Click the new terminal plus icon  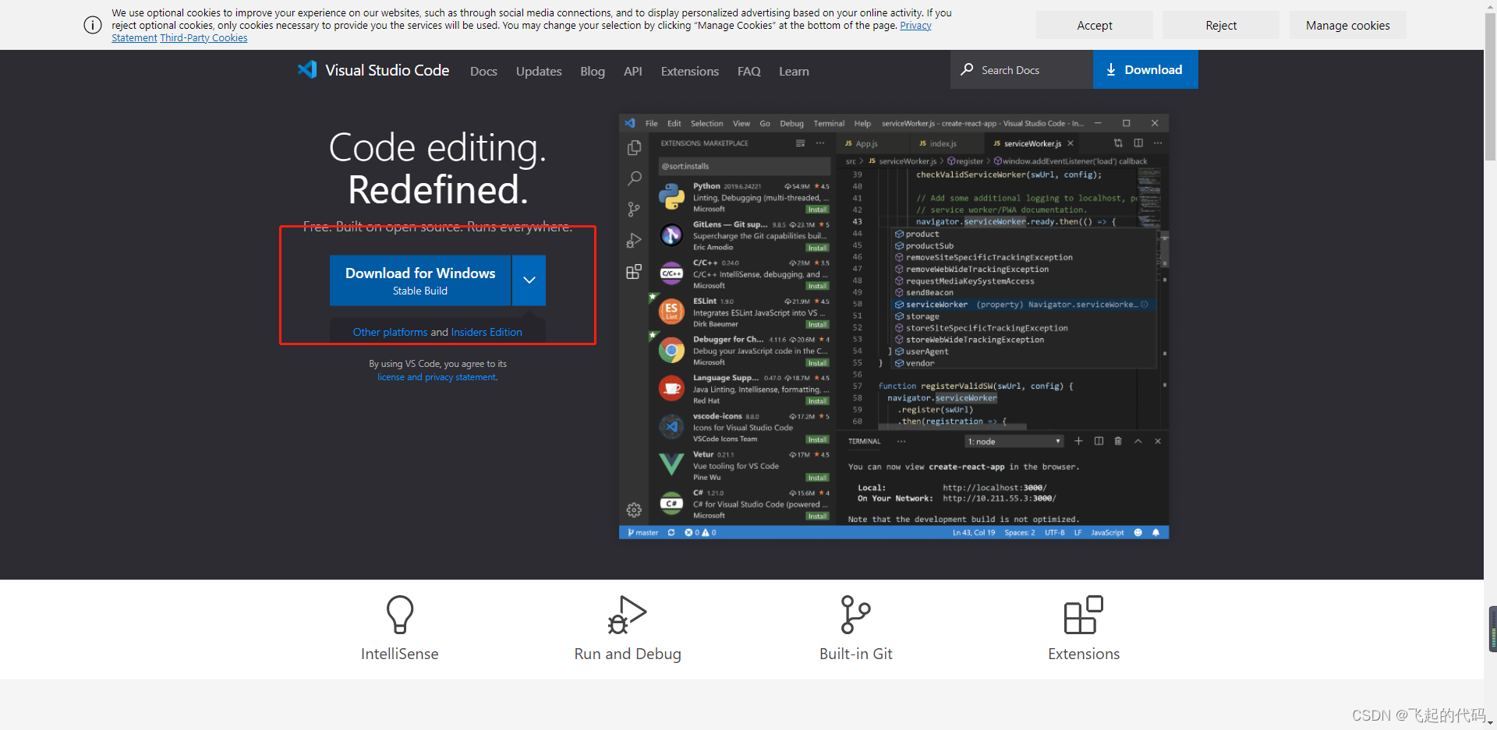(1078, 441)
